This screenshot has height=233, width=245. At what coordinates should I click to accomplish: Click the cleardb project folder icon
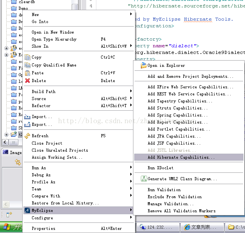pos(14,2)
